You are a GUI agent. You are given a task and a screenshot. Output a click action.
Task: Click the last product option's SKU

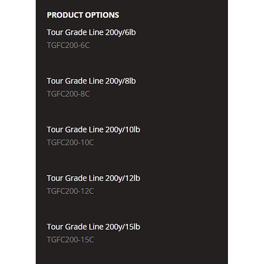(x=70, y=240)
